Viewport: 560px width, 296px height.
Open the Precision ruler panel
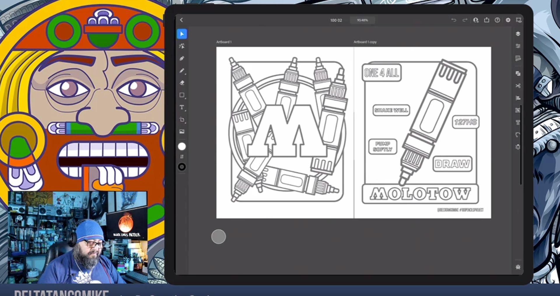click(x=518, y=58)
